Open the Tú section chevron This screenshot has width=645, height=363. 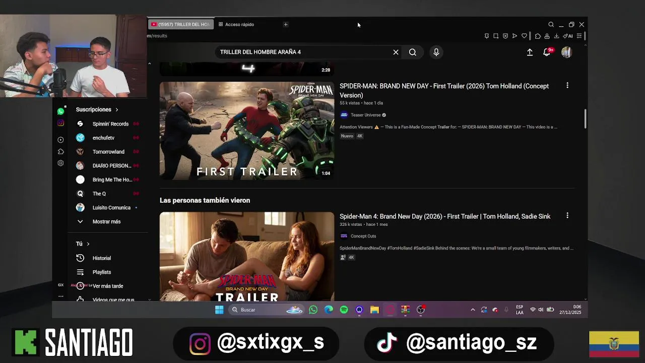pos(88,244)
